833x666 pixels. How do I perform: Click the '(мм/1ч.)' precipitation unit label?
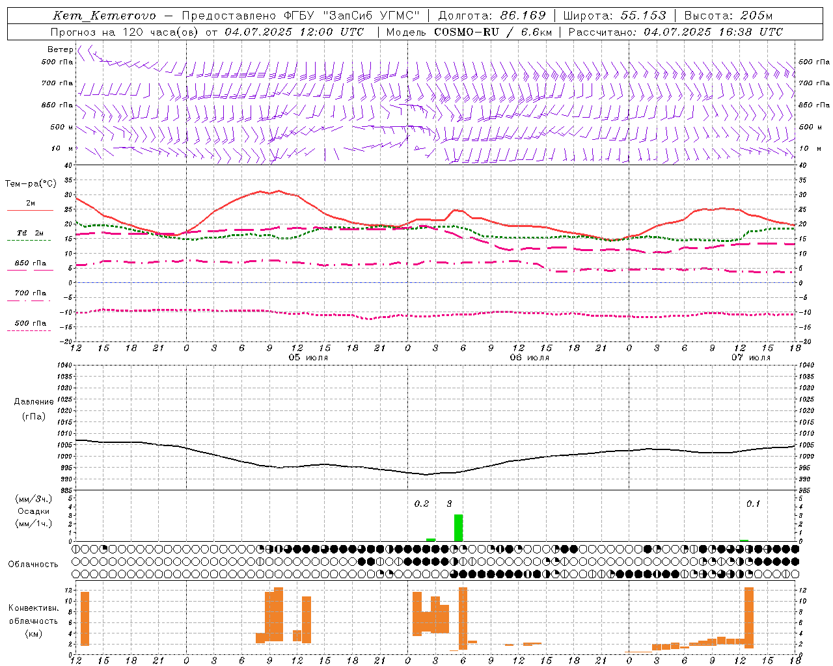click(x=34, y=524)
